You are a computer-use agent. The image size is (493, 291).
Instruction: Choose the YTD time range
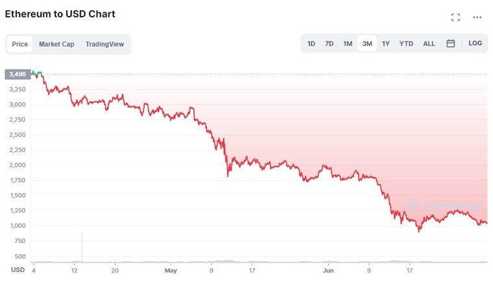pos(406,43)
